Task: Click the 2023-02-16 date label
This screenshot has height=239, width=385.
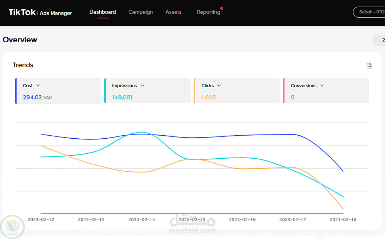Action: (242, 220)
